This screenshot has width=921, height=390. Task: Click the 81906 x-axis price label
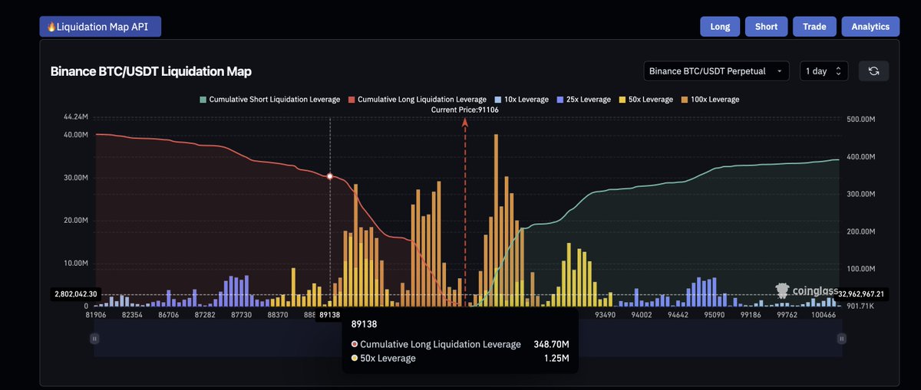point(96,315)
